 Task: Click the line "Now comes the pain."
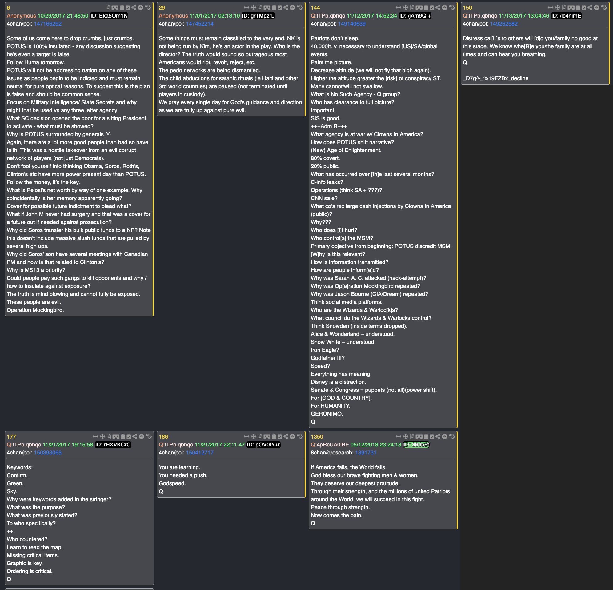337,515
